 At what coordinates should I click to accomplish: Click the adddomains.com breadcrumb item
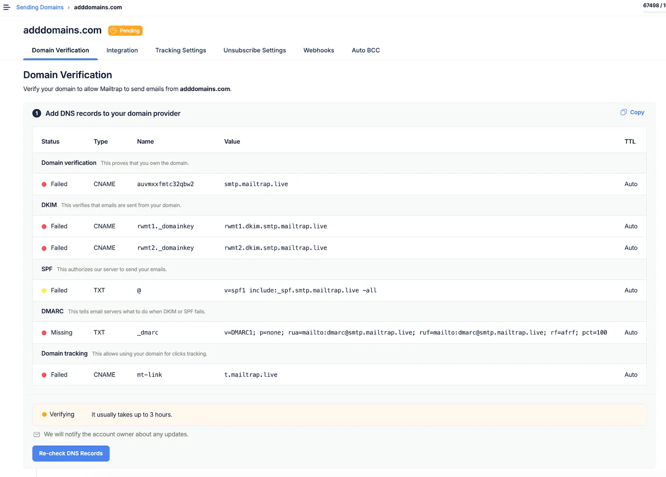[98, 7]
